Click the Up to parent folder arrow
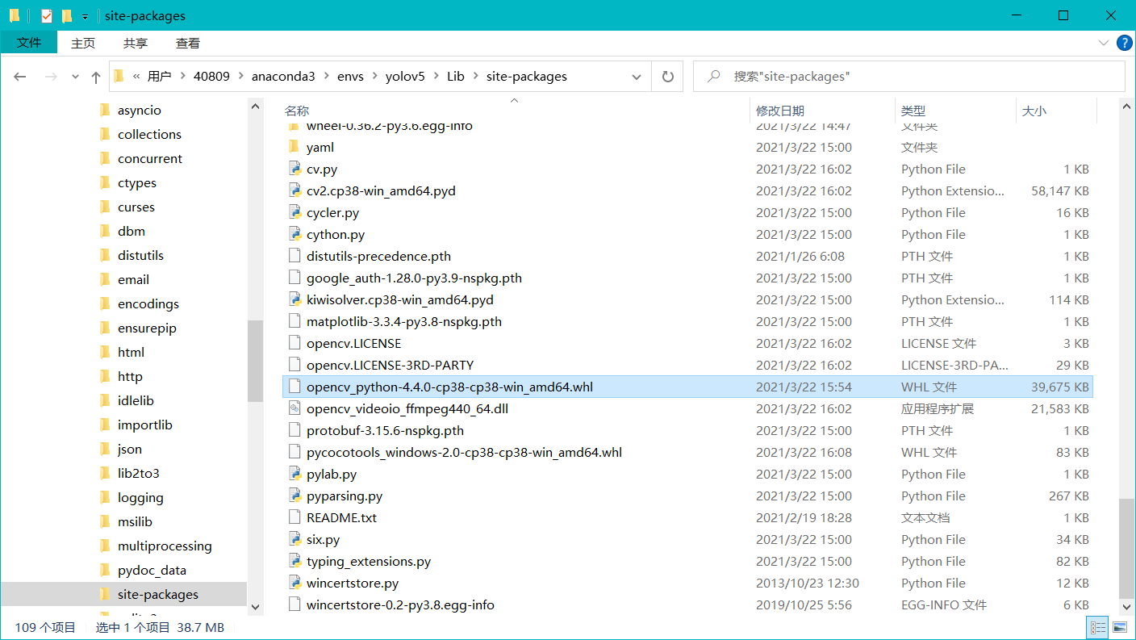 pyautogui.click(x=96, y=76)
